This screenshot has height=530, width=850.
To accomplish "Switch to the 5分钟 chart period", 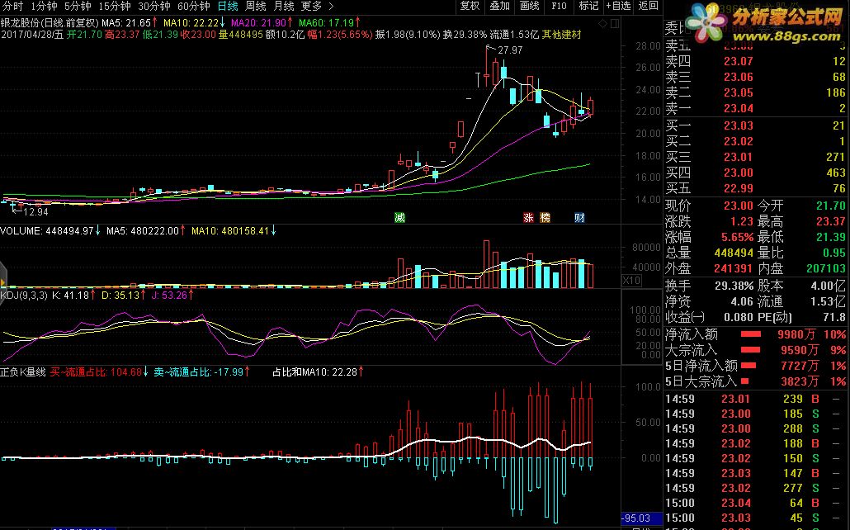I will click(78, 7).
